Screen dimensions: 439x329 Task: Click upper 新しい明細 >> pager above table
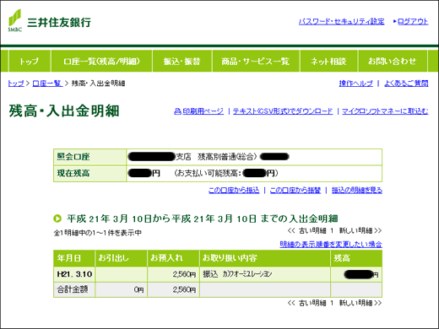[360, 231]
